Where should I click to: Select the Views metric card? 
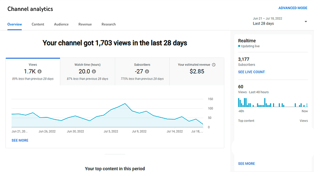tap(33, 71)
